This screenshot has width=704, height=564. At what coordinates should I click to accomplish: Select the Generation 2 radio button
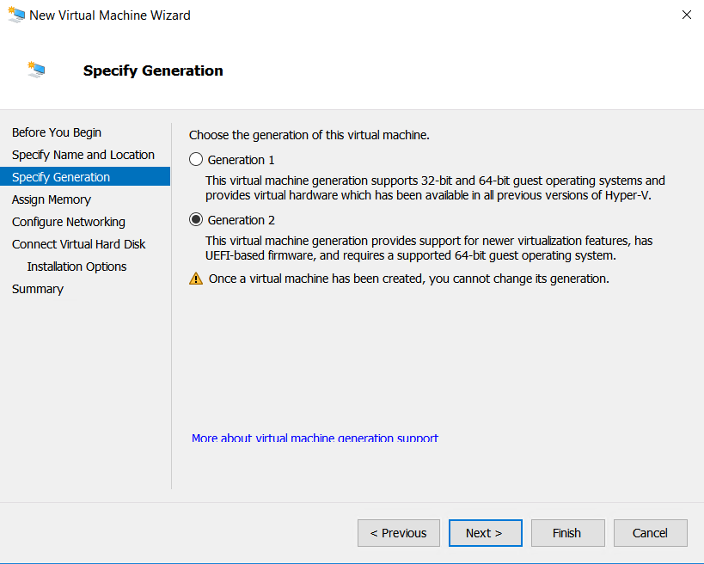point(196,220)
